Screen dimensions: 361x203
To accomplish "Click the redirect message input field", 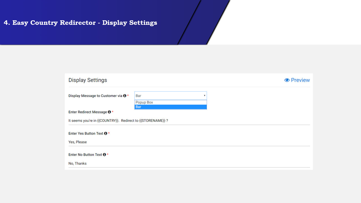I will pyautogui.click(x=169, y=120).
